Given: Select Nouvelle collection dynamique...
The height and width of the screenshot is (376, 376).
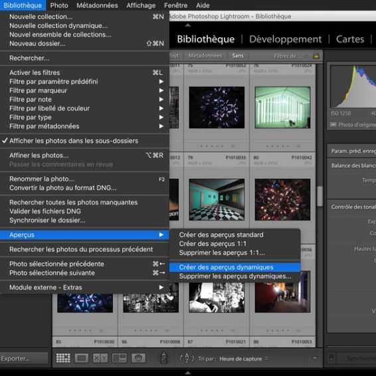Looking at the screenshot, I should 84,26.
